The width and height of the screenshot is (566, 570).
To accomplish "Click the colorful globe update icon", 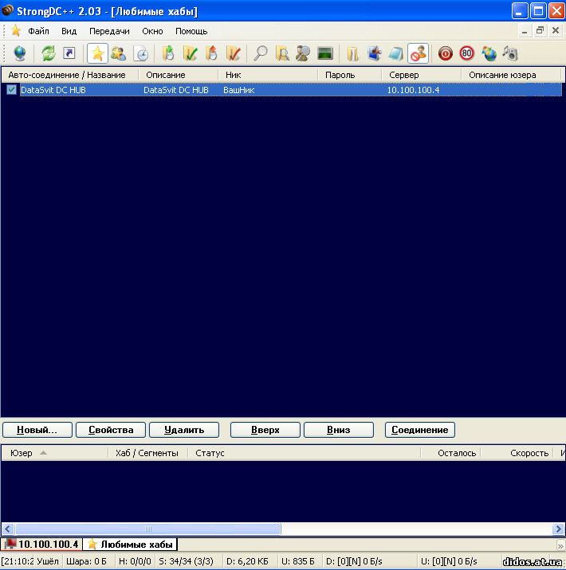I will pos(489,53).
